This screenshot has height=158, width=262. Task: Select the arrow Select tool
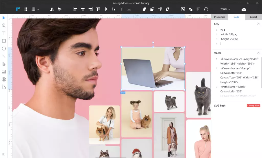[4, 18]
